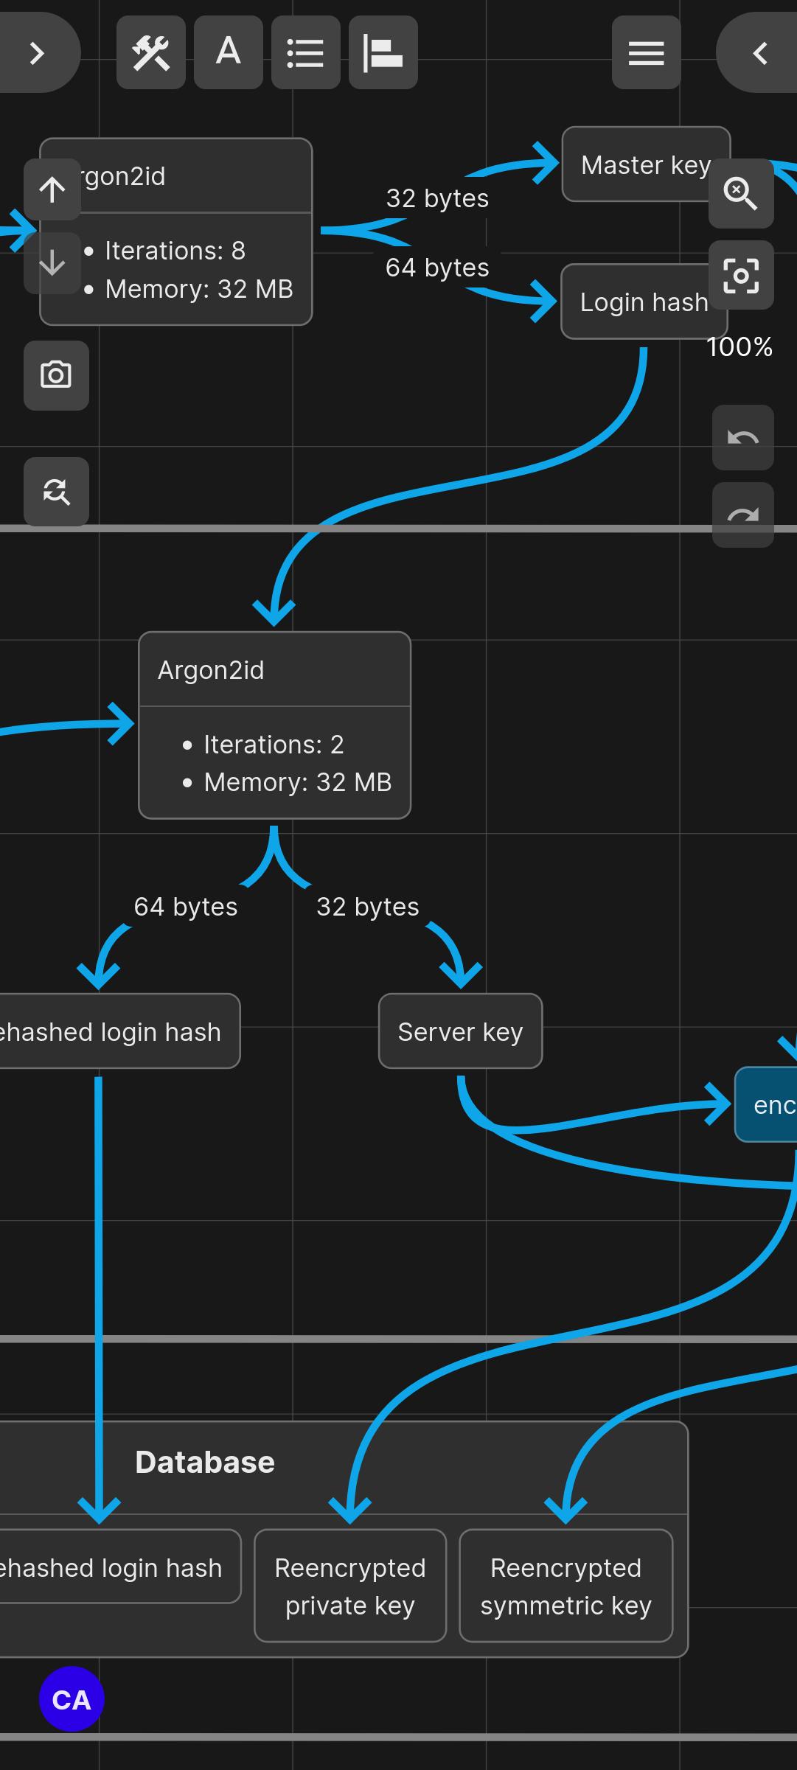797x1770 pixels.
Task: Click the Database group header
Action: click(205, 1462)
